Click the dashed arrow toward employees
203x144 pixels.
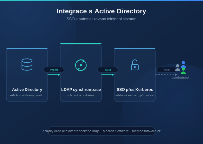[167, 75]
